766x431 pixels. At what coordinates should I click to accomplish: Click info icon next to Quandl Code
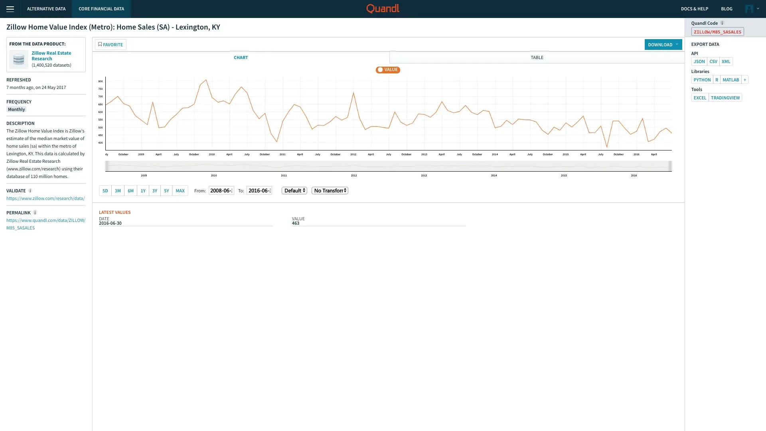point(722,23)
